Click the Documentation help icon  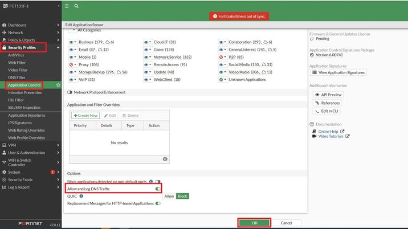pos(312,124)
